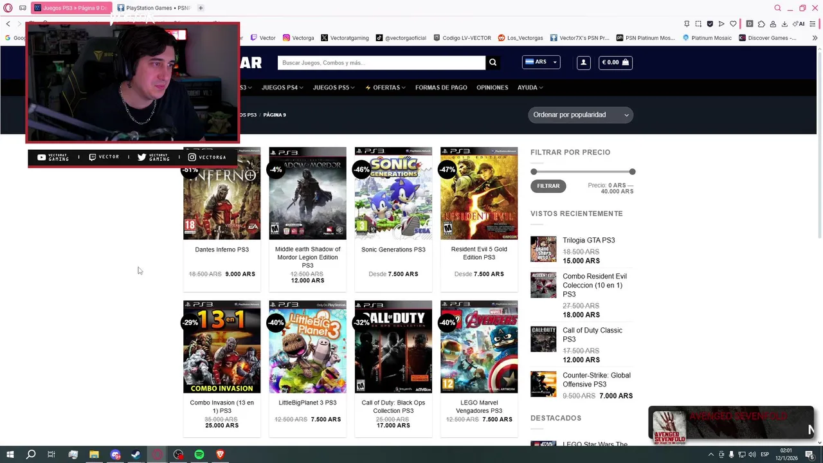
Task: Open the Opera AI assistant icon
Action: [799, 24]
